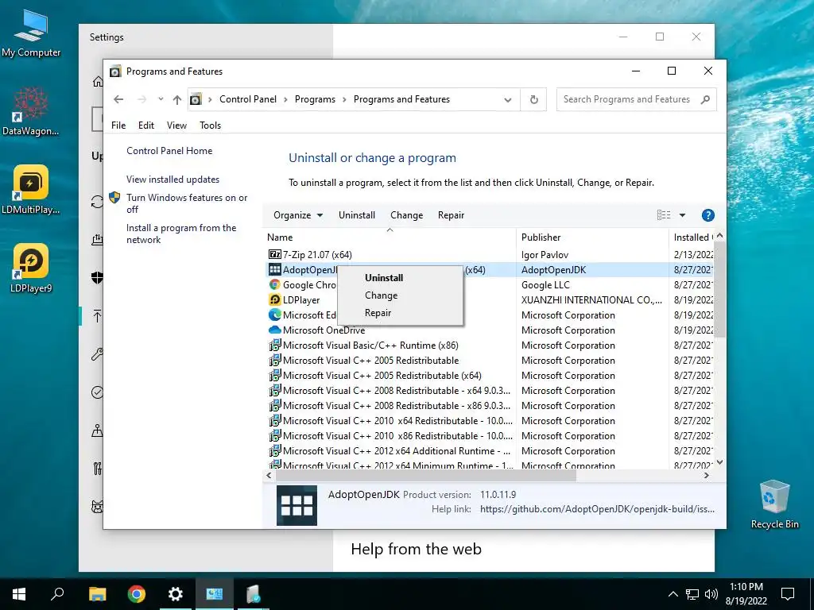Click the horizontal scrollbar right arrow
Screen dimensions: 814x610
pos(707,475)
